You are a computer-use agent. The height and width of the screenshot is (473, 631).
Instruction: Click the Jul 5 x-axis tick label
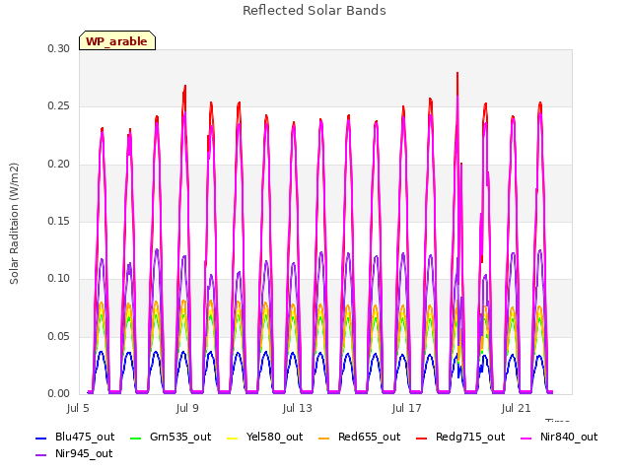click(78, 409)
